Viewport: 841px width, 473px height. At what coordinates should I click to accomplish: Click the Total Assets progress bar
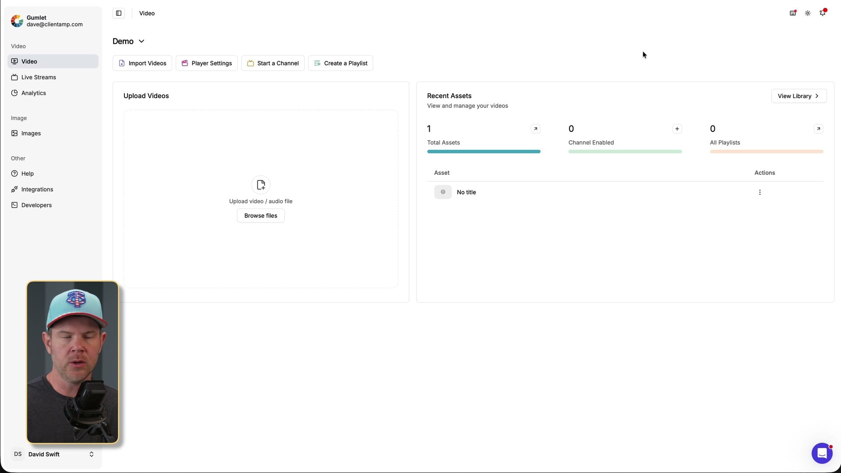click(x=484, y=152)
